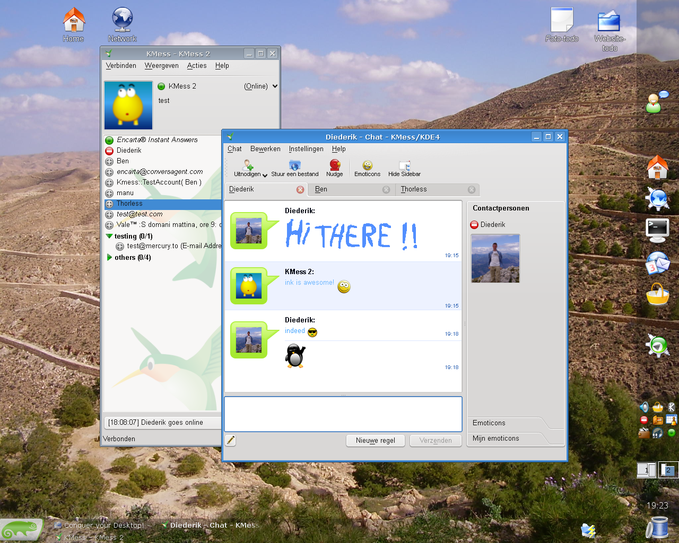The height and width of the screenshot is (543, 679).
Task: Select the Thorless contact row
Action: pos(163,204)
